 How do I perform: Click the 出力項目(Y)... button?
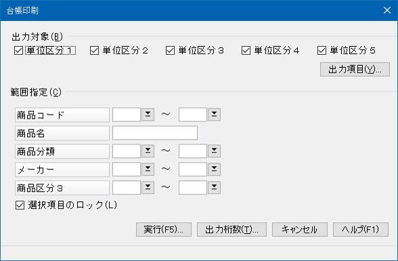pyautogui.click(x=355, y=69)
